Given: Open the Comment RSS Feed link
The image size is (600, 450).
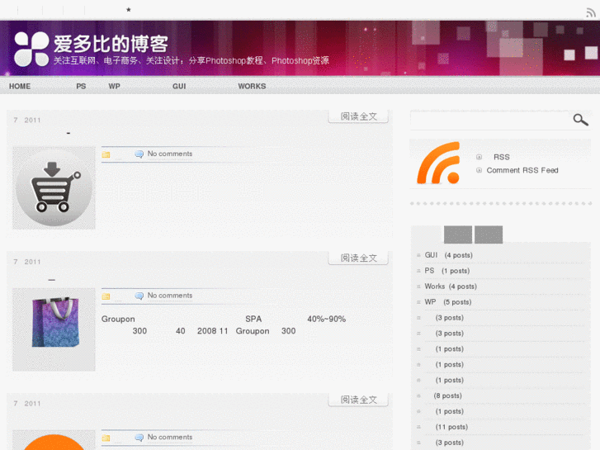Looking at the screenshot, I should [x=522, y=170].
